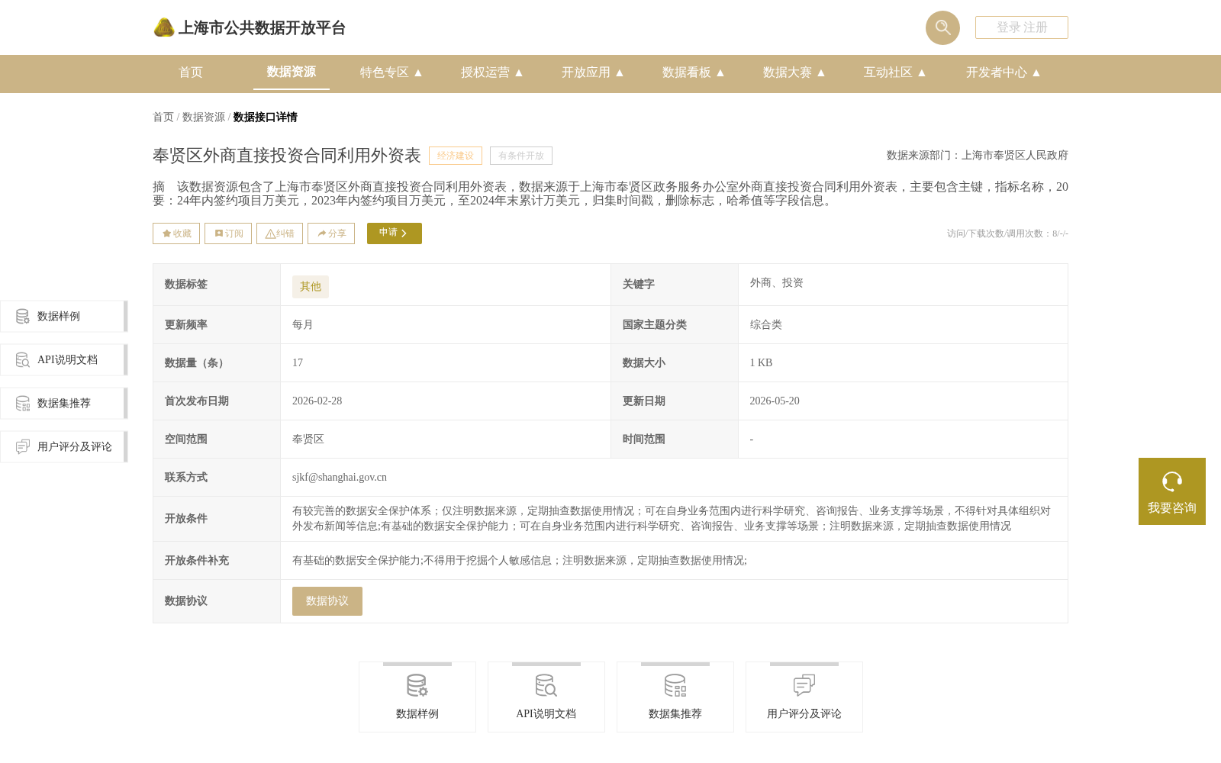Screen dimensions: 1221x763
Task: Open search with the magnifier icon
Action: 942,27
